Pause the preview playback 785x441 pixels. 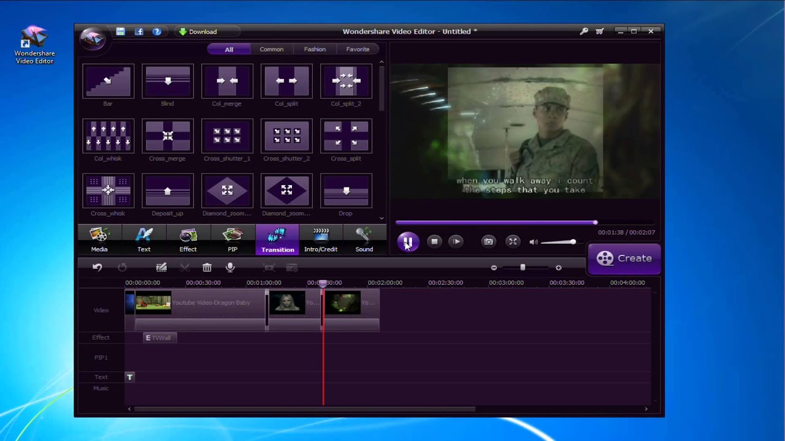tap(408, 242)
